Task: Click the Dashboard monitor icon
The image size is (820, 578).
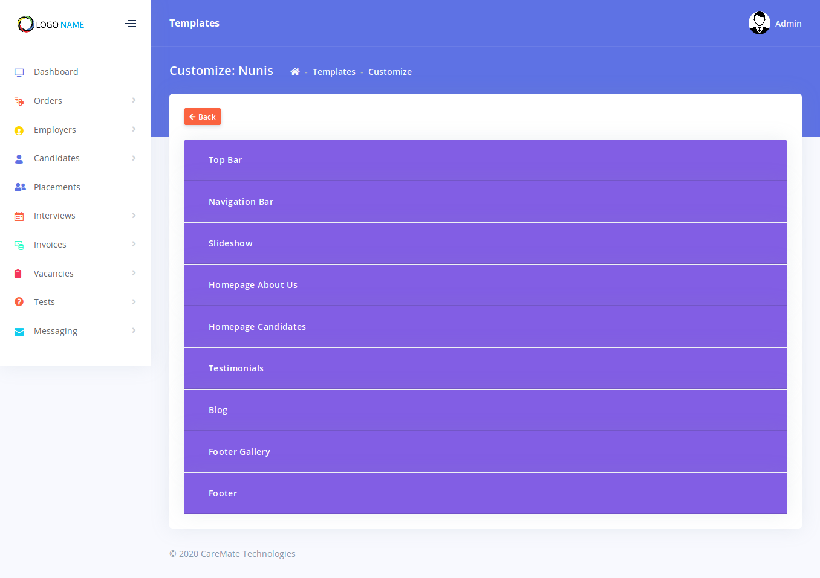Action: (x=19, y=72)
